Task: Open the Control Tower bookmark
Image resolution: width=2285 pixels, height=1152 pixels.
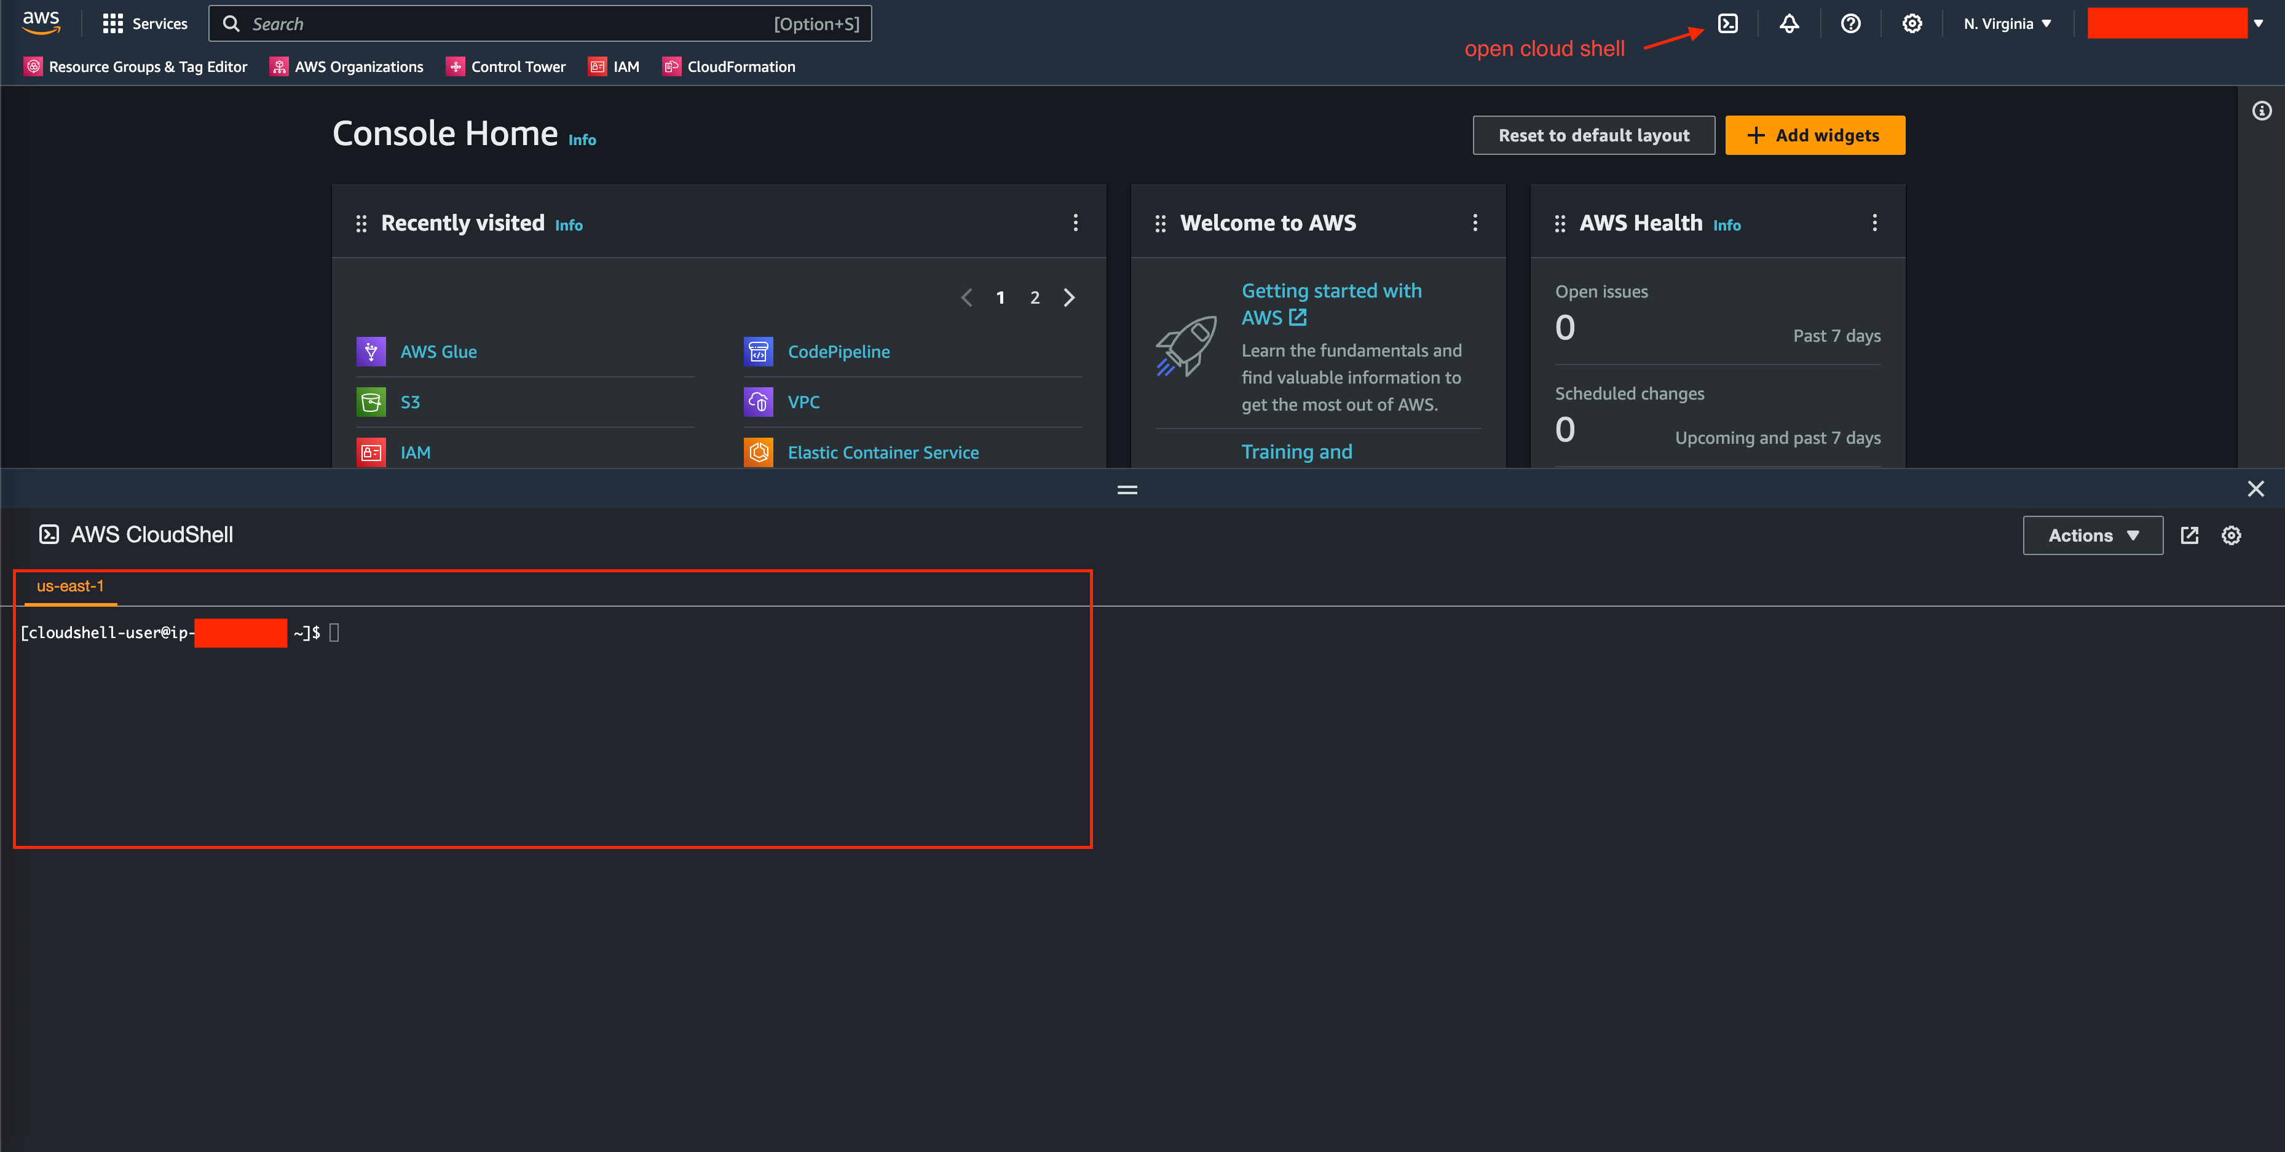Action: [505, 66]
